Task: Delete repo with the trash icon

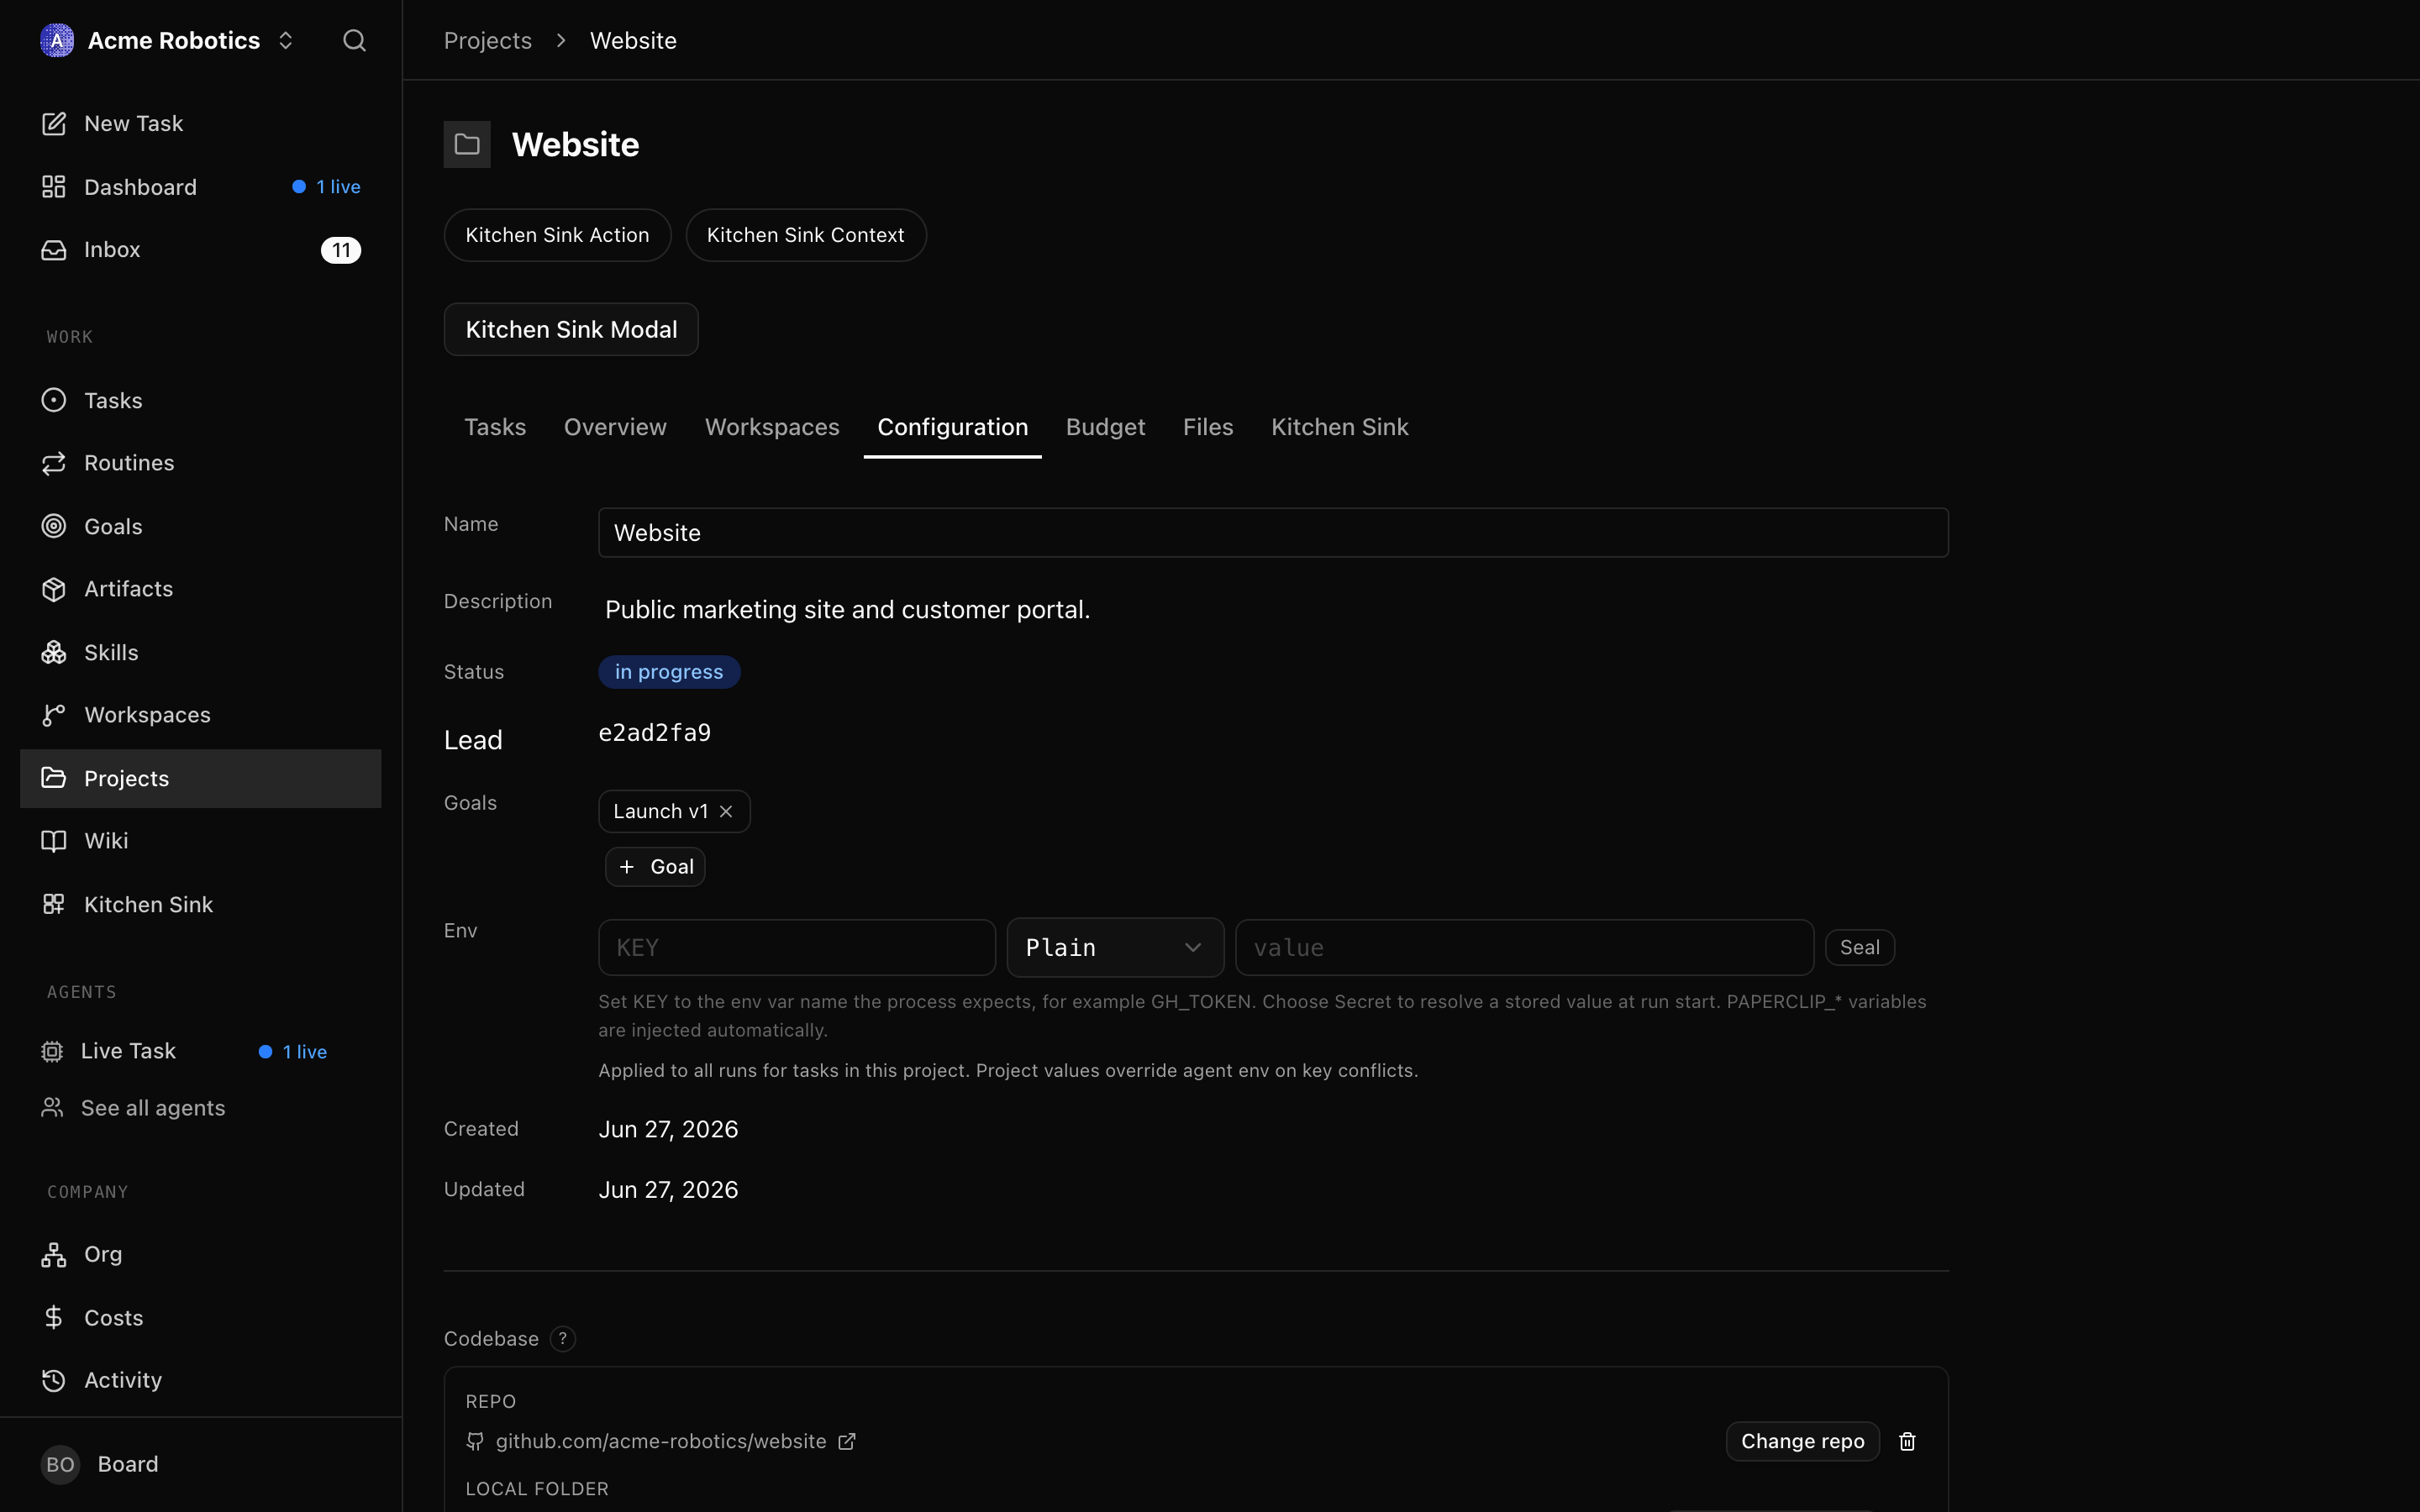Action: point(1907,1441)
